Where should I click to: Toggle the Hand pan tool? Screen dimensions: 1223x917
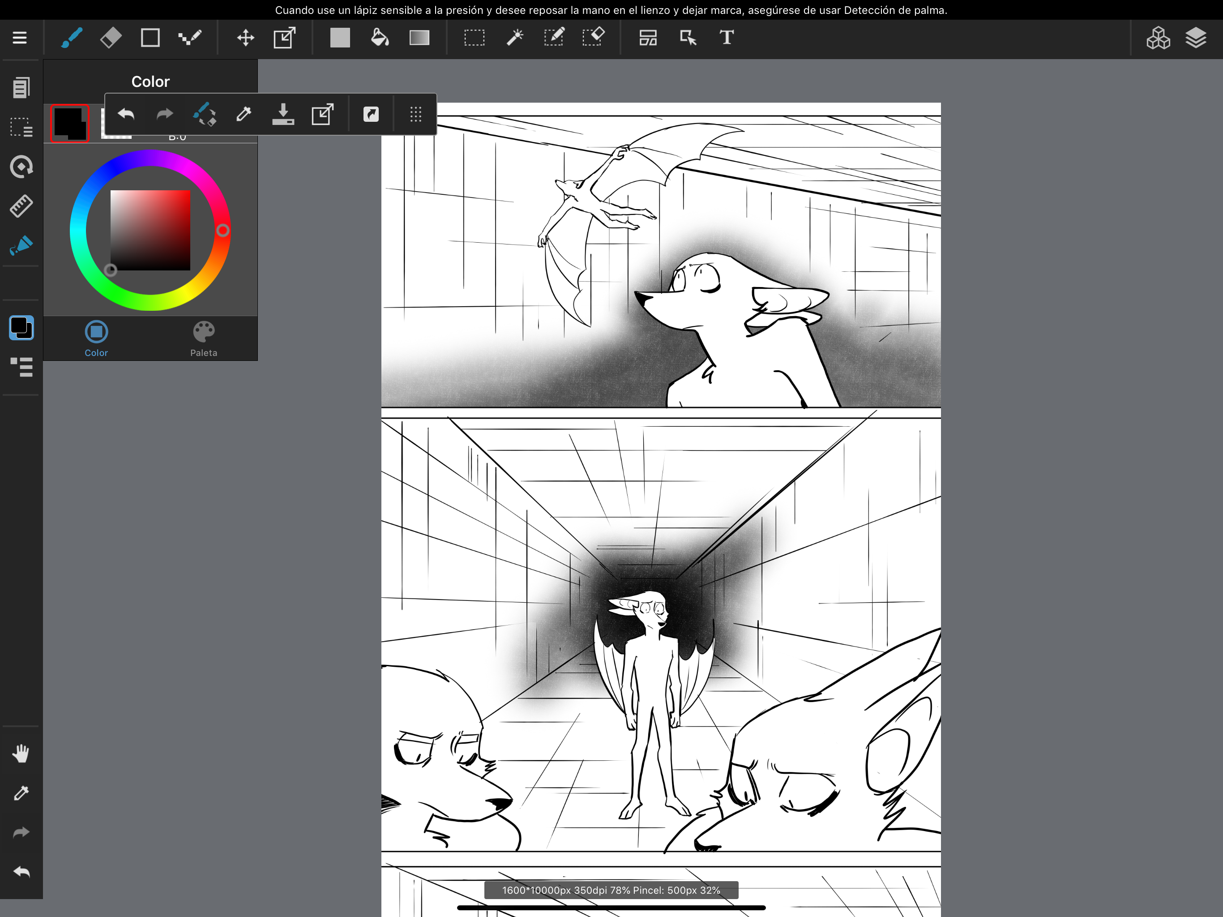coord(21,753)
